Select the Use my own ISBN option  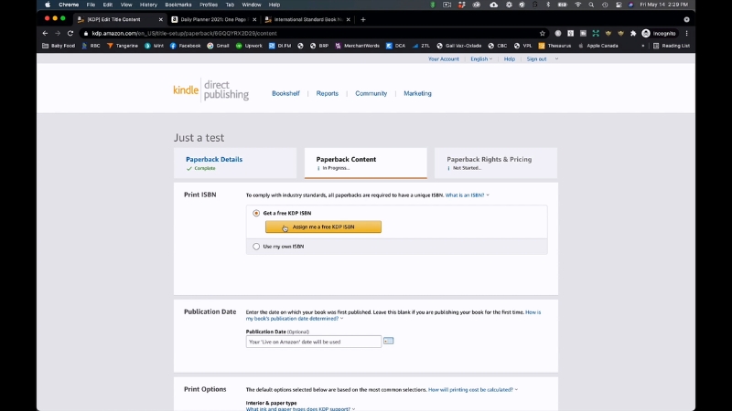[x=256, y=247]
